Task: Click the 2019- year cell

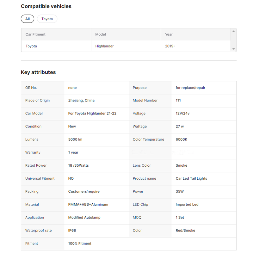Action: (x=170, y=46)
